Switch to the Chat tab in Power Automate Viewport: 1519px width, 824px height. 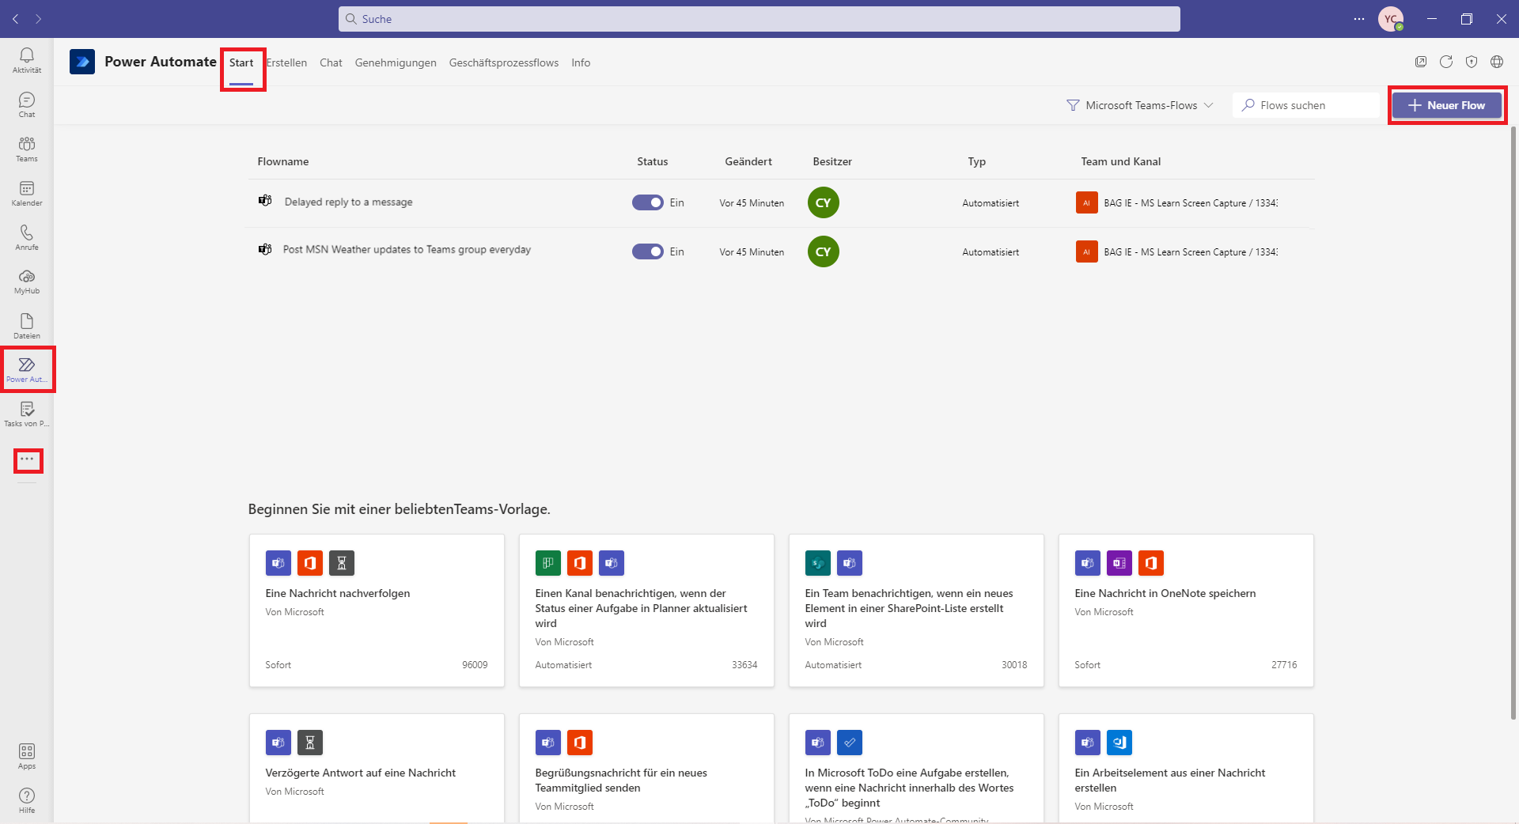(x=331, y=62)
